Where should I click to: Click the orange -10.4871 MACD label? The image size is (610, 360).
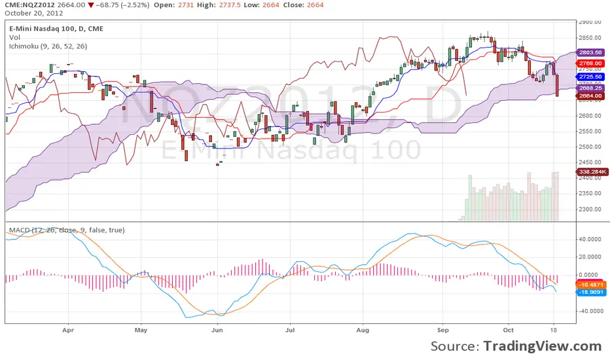pyautogui.click(x=591, y=285)
